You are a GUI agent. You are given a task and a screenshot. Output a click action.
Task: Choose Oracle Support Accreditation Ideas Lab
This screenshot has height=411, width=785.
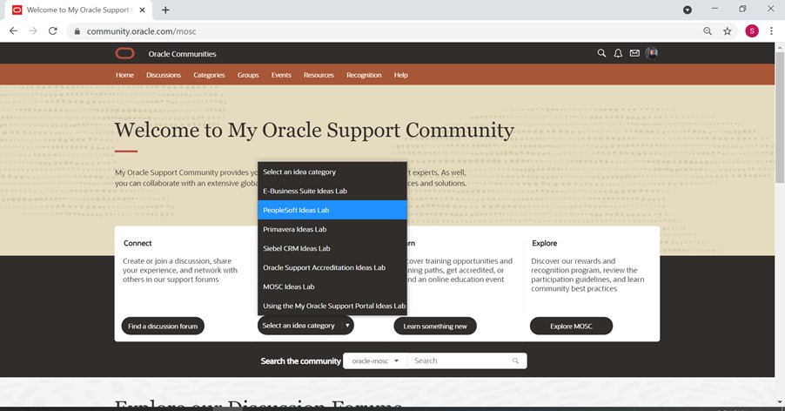332,267
